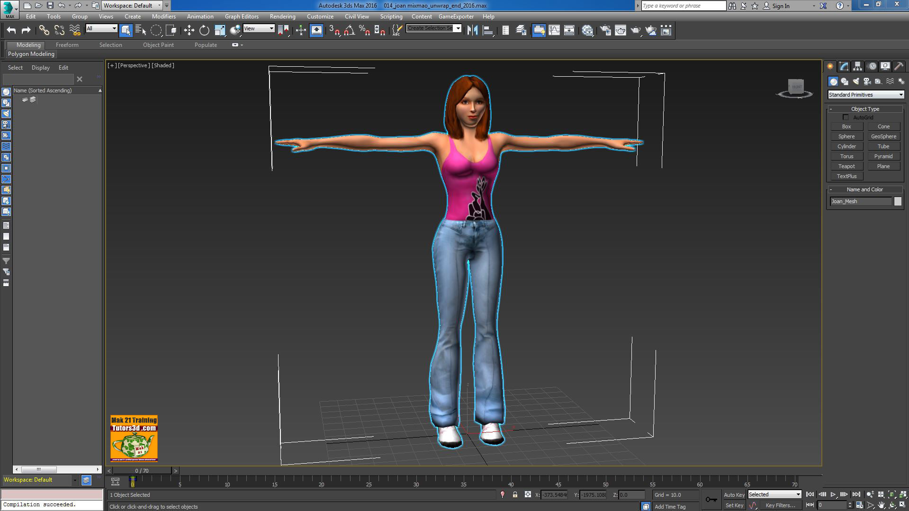The height and width of the screenshot is (511, 909).
Task: Open the Standard Primitives dropdown
Action: pyautogui.click(x=865, y=95)
